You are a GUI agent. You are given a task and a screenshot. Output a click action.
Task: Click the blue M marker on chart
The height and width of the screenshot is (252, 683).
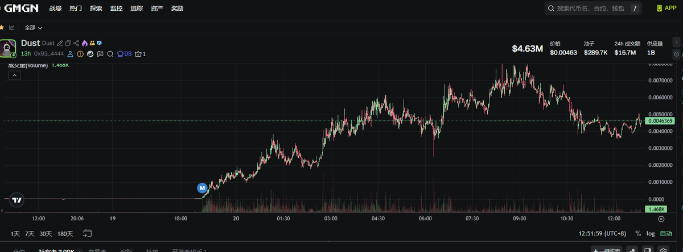[x=201, y=187]
